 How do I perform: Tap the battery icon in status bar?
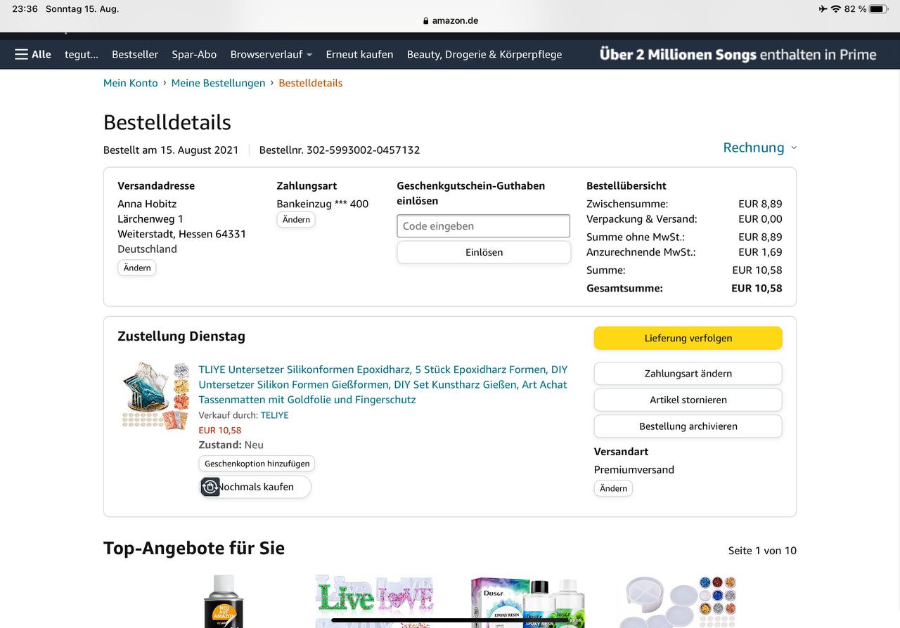pyautogui.click(x=879, y=9)
